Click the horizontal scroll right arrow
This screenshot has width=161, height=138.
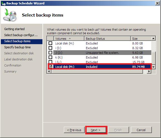(149, 71)
